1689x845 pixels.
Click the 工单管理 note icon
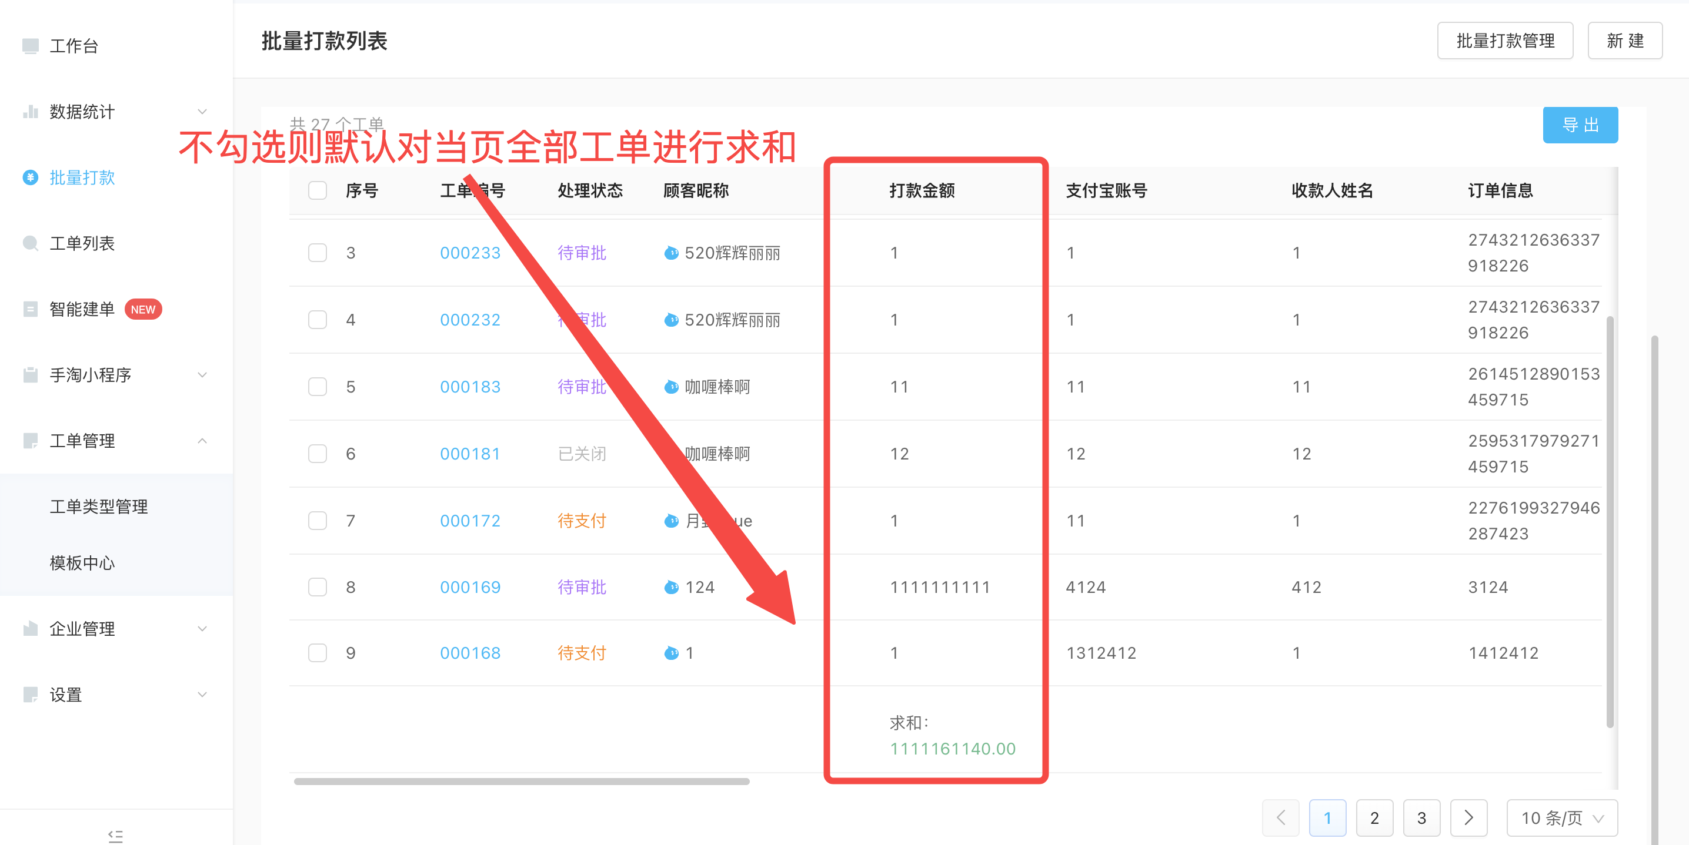30,441
